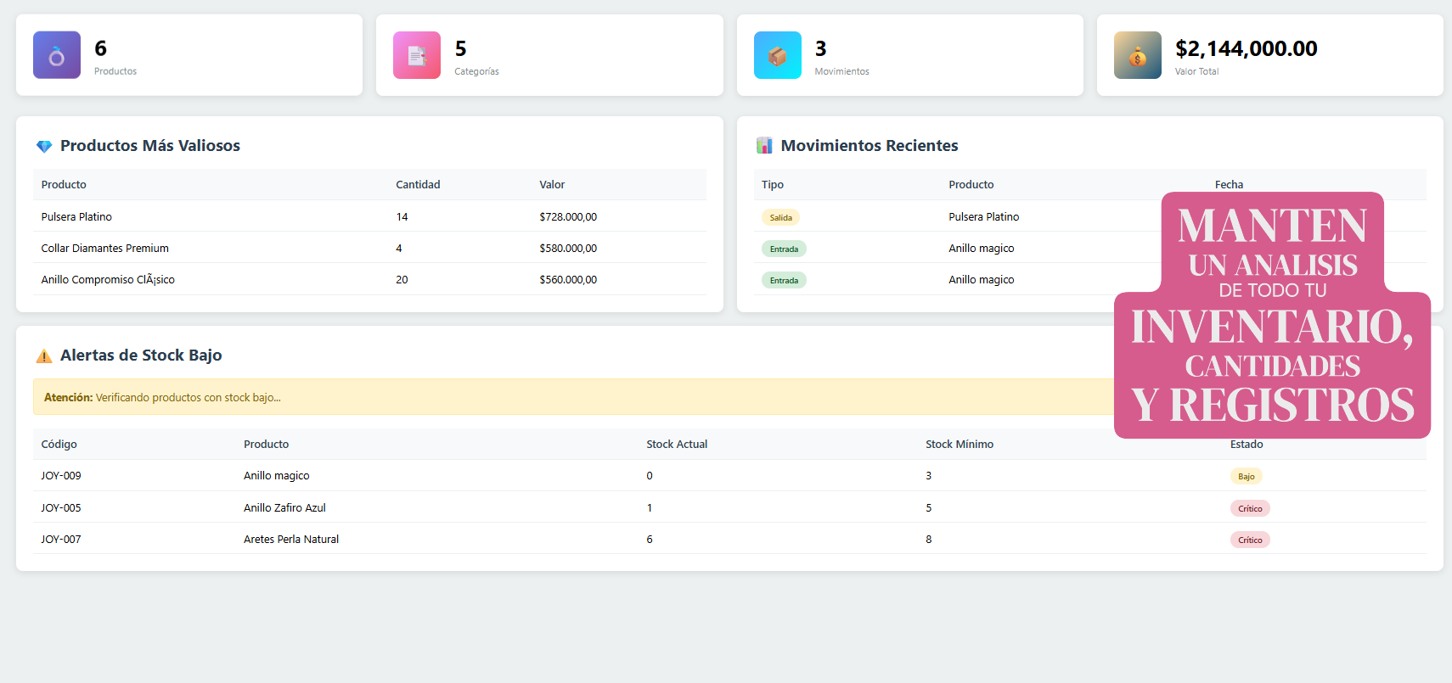Click the Bajo status badge for JOY-009
Image resolution: width=1452 pixels, height=683 pixels.
point(1246,476)
